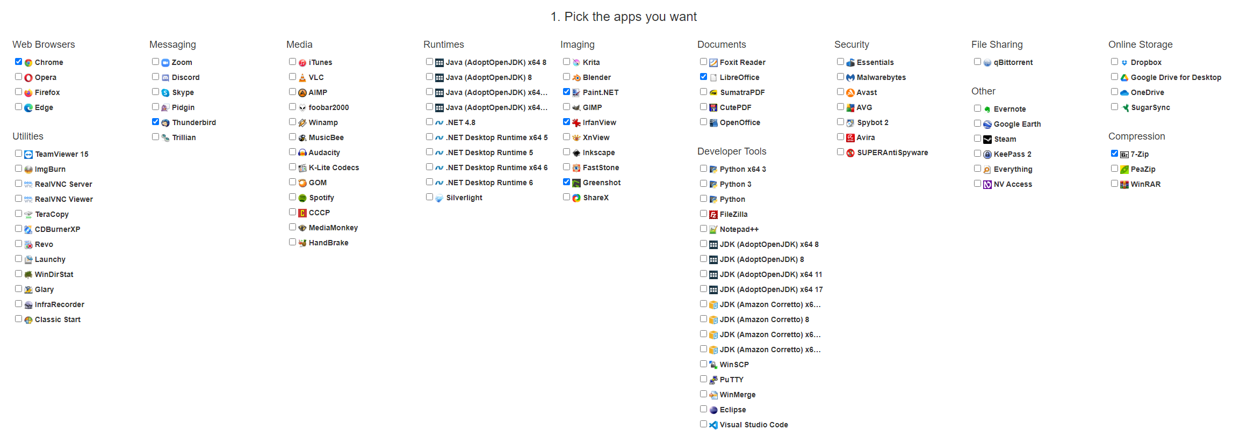Check the OneDrive checkbox
1233x437 pixels.
point(1115,92)
